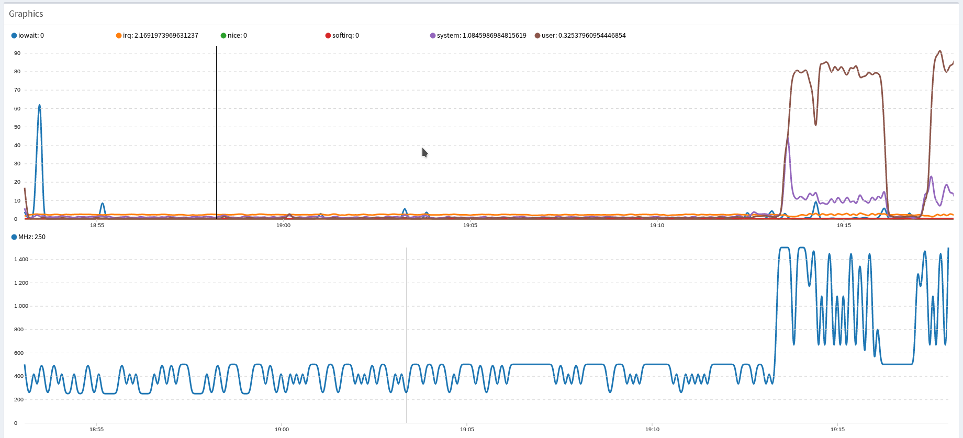Click the 90 y-axis label in CPU chart
The height and width of the screenshot is (438, 963).
[x=17, y=53]
